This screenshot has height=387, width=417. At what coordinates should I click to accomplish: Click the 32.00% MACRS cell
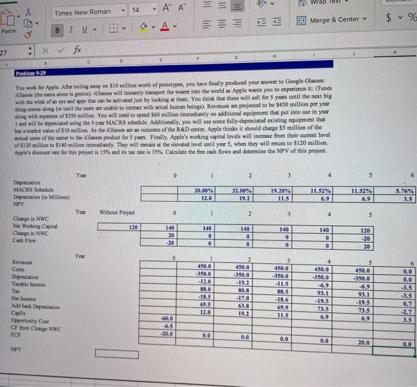click(x=234, y=191)
